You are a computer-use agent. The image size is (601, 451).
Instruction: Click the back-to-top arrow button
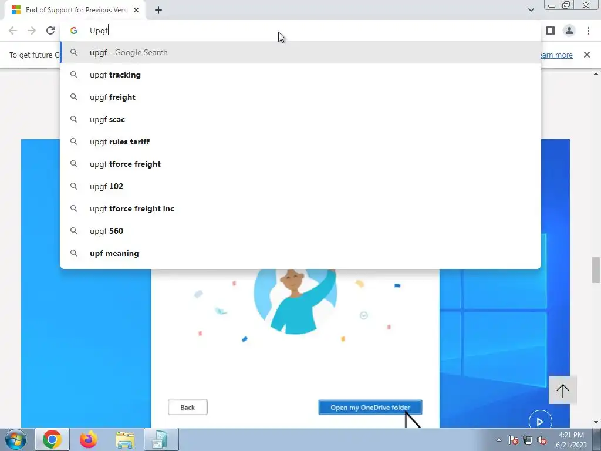[x=563, y=390]
